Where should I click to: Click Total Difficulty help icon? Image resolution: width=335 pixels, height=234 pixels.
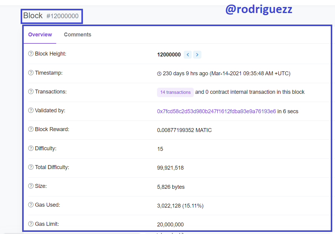click(31, 167)
